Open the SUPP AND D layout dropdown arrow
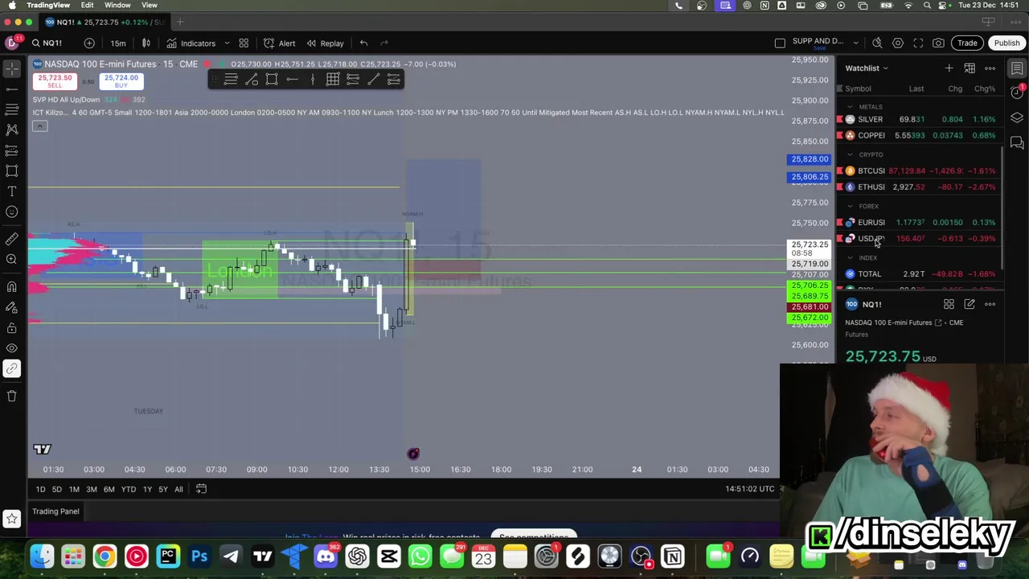 tap(855, 43)
